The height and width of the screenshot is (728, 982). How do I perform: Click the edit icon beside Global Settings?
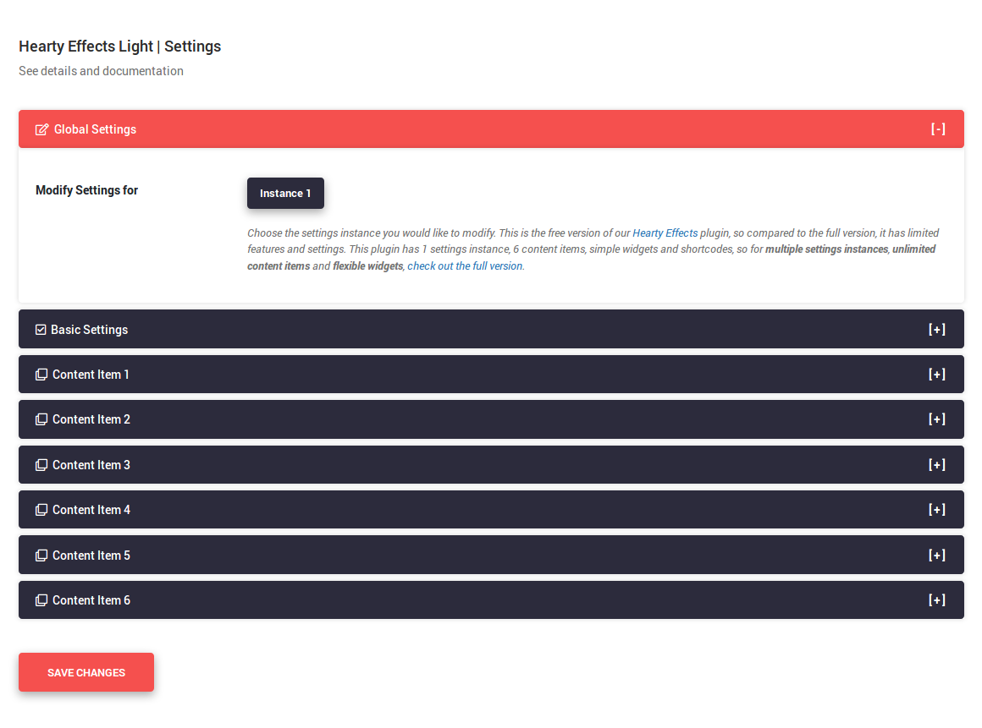41,129
